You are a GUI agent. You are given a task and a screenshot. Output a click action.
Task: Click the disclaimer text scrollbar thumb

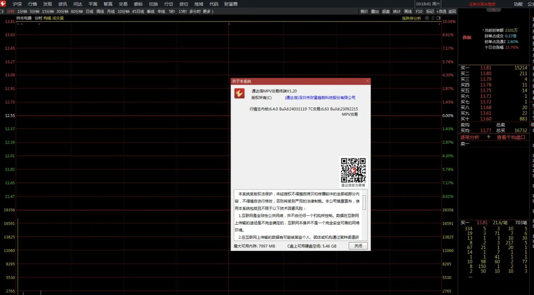(364, 202)
